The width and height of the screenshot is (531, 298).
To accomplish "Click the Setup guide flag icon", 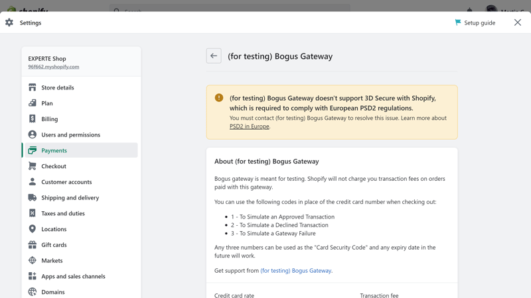I will click(458, 23).
